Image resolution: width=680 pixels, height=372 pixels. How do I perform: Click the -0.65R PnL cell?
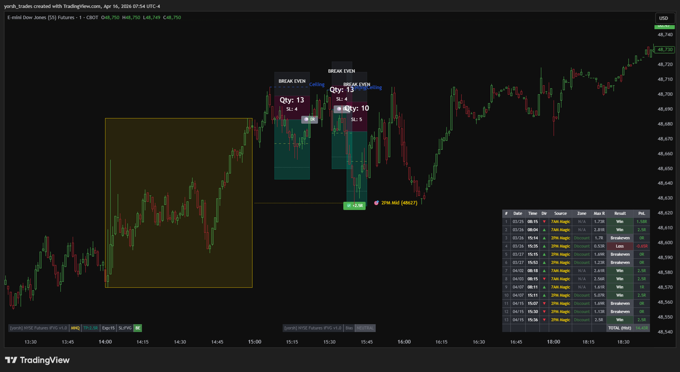[x=642, y=246]
